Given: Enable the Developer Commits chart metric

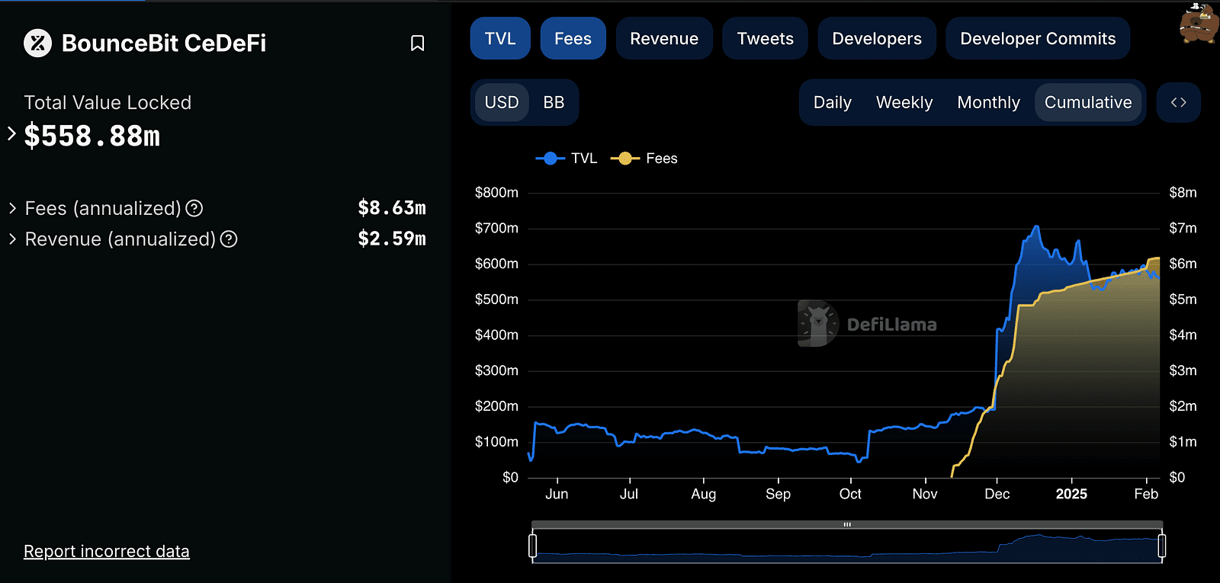Looking at the screenshot, I should point(1038,38).
